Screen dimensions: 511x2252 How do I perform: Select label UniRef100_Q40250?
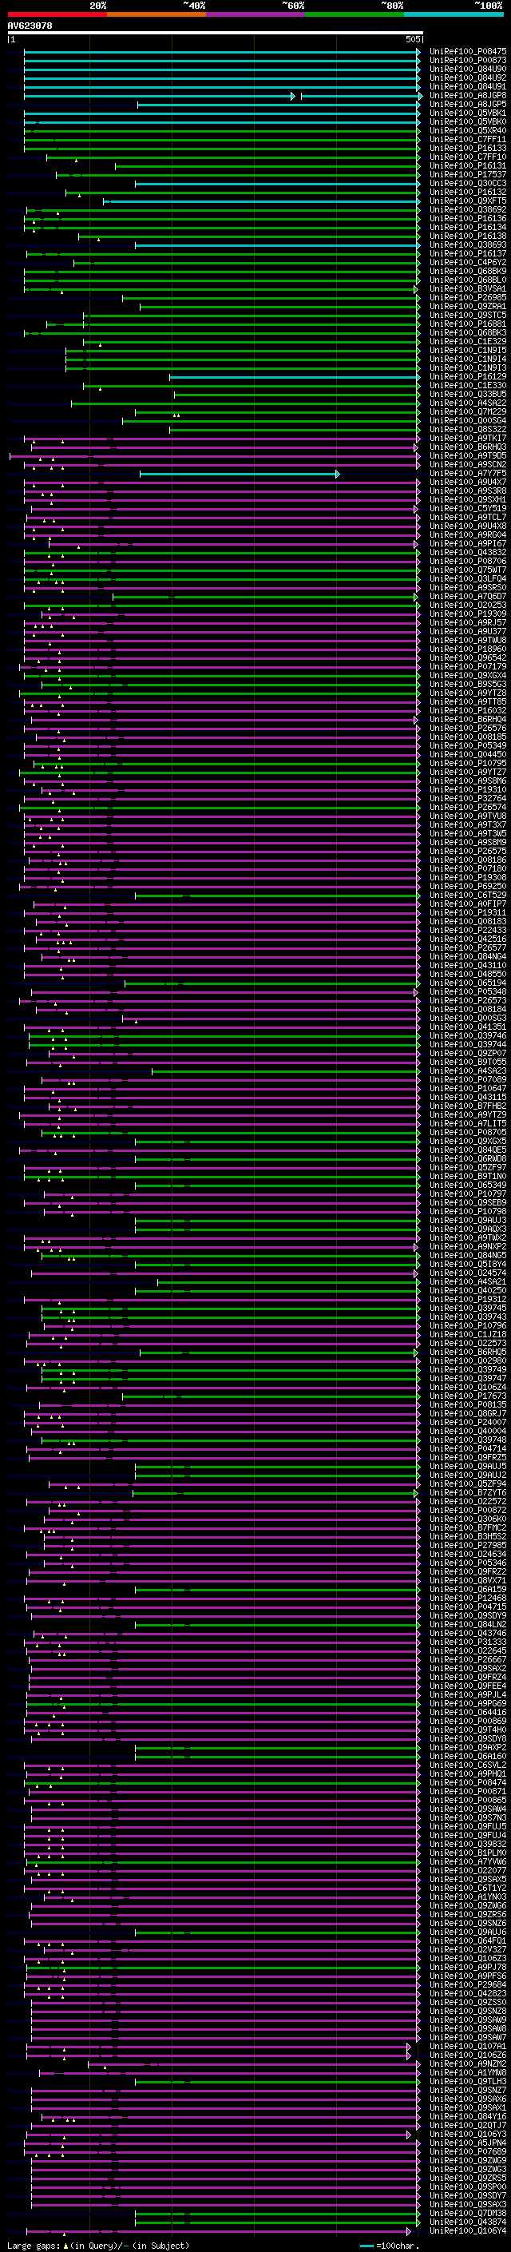tap(468, 1290)
